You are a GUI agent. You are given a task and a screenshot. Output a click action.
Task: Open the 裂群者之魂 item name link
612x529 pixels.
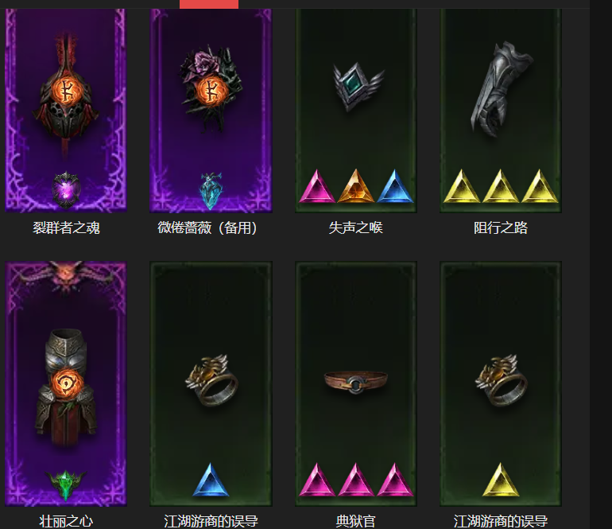(x=66, y=228)
